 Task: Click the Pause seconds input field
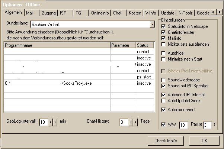(207, 125)
